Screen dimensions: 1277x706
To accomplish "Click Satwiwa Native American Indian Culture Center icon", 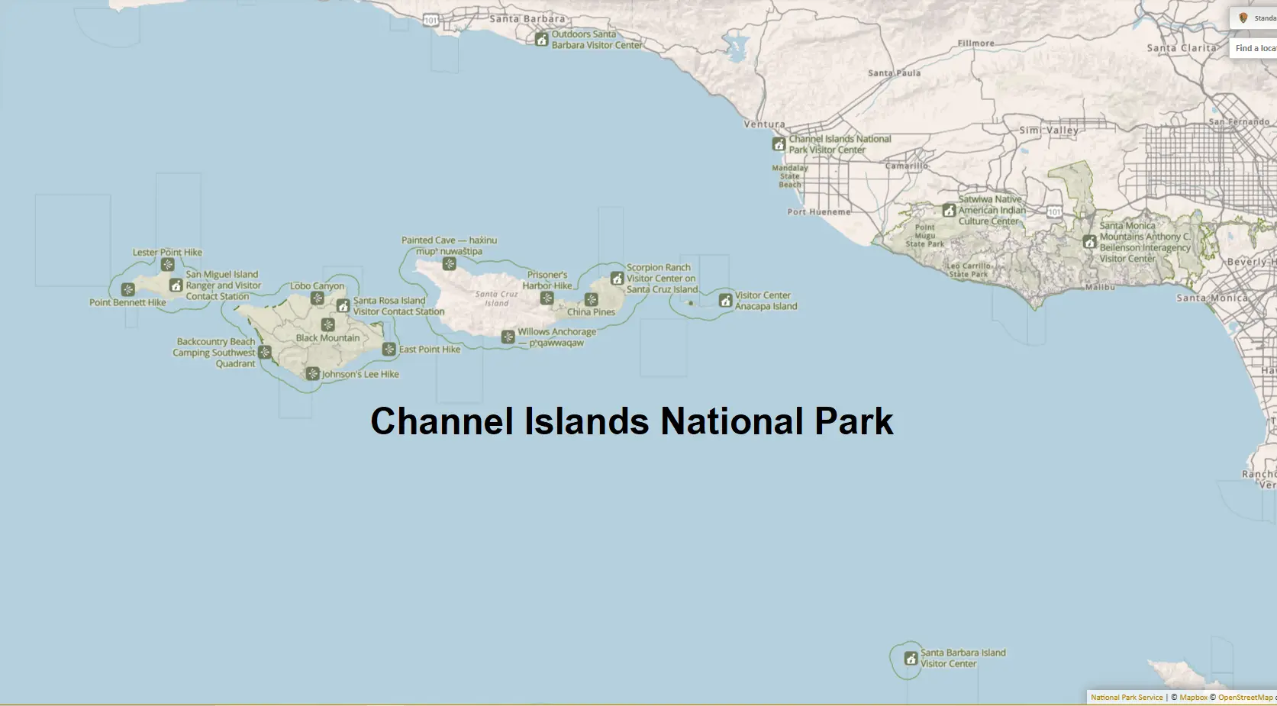I will (x=950, y=210).
